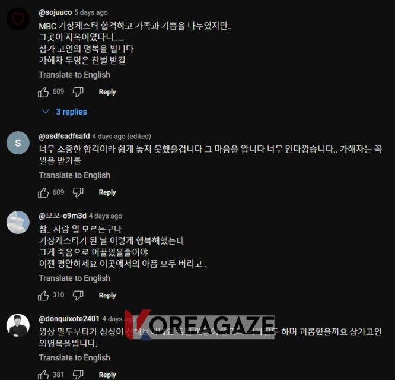Open the @asdfsadfsafd username link
Viewport: 395px width, 380px height.
[x=64, y=136]
